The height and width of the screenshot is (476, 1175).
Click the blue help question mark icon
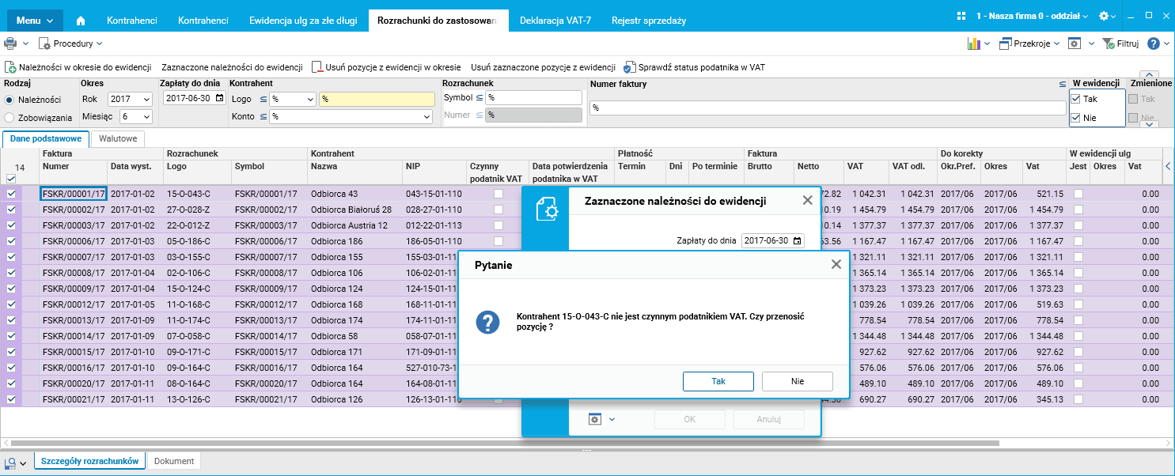(x=1154, y=43)
